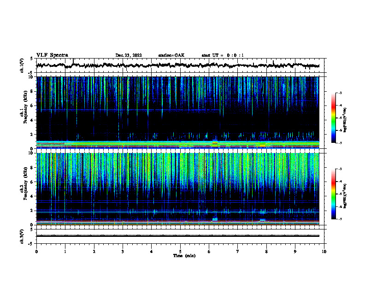Click the start UT time label
This screenshot has height=282, width=365.
[223, 55]
